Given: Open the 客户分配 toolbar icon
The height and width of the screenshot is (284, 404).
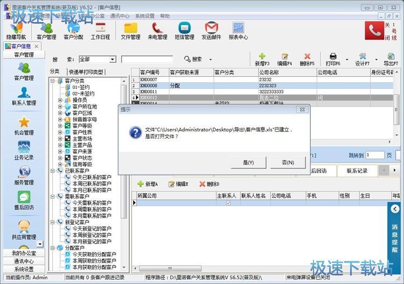Looking at the screenshot, I should (x=73, y=31).
